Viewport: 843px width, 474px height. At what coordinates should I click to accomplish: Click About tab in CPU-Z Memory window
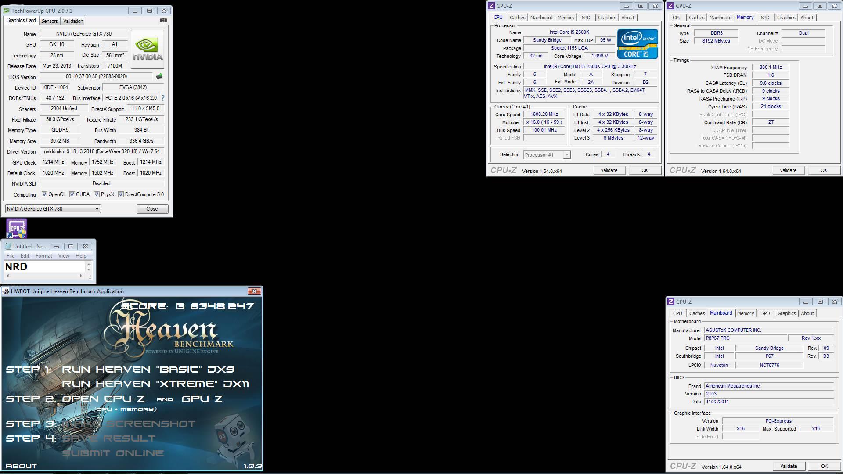tap(807, 18)
